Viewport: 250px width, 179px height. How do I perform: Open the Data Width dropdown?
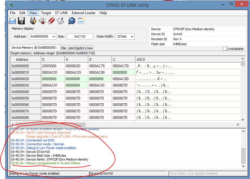(132, 36)
